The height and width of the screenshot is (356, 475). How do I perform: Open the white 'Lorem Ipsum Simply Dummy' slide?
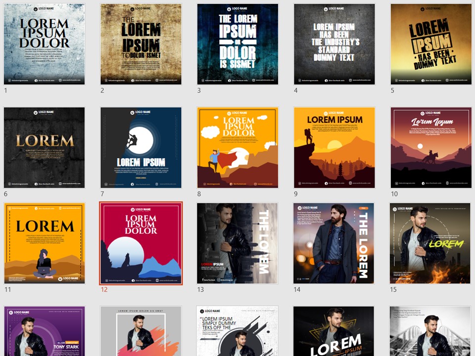(237, 331)
